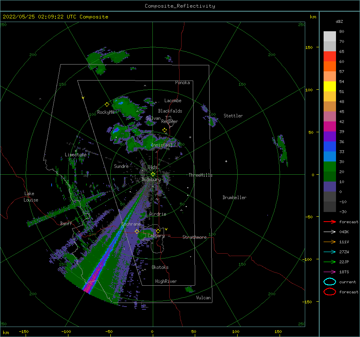Select the orange 60 dBZ color swatch
360x337 pixels.
330,66
